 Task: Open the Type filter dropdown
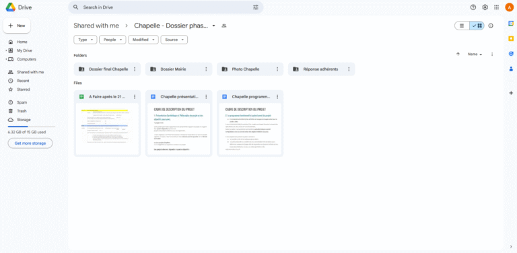click(x=85, y=40)
